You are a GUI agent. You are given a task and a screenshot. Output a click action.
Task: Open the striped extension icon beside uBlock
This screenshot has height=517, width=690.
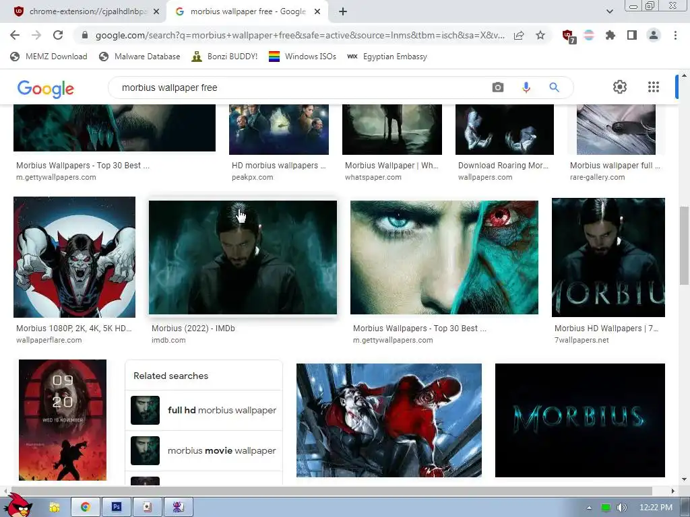coord(589,35)
